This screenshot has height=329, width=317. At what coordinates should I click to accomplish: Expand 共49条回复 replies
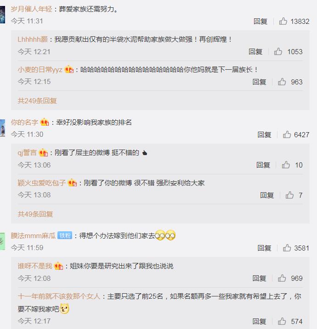pos(35,214)
